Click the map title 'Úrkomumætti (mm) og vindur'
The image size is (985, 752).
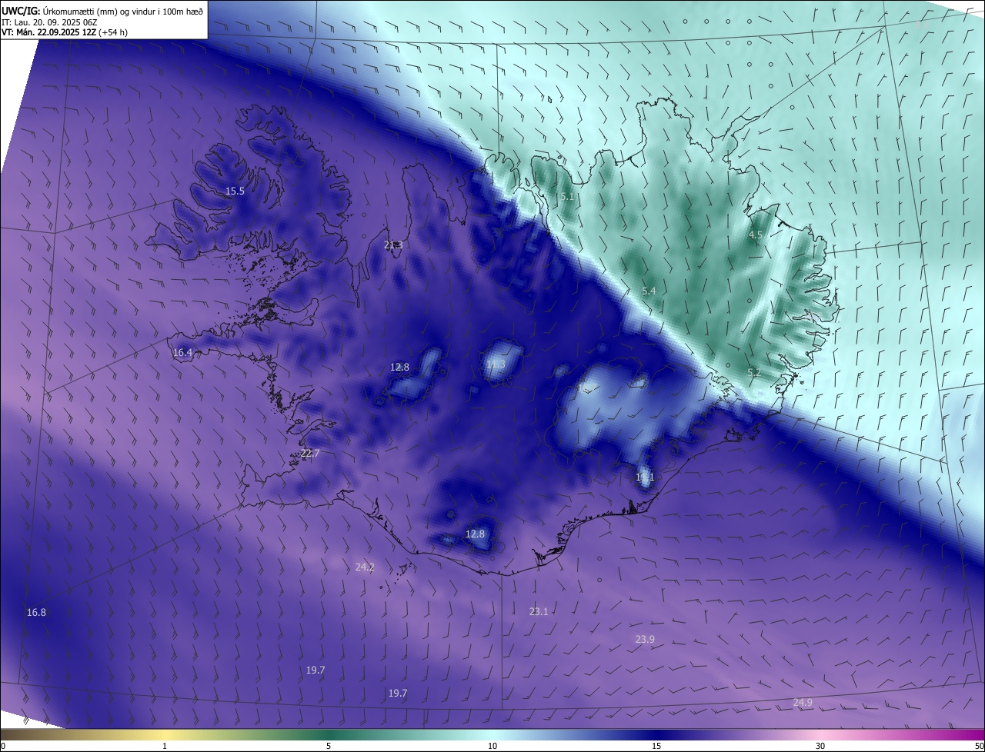pyautogui.click(x=98, y=12)
